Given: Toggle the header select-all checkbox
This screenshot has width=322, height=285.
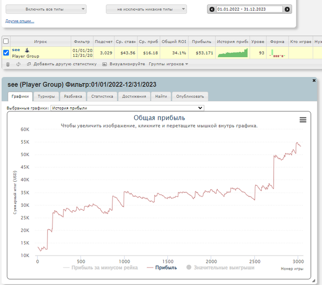Looking at the screenshot, I should pyautogui.click(x=6, y=41).
